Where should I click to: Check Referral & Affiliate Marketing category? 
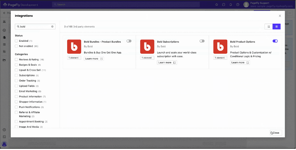16,112
